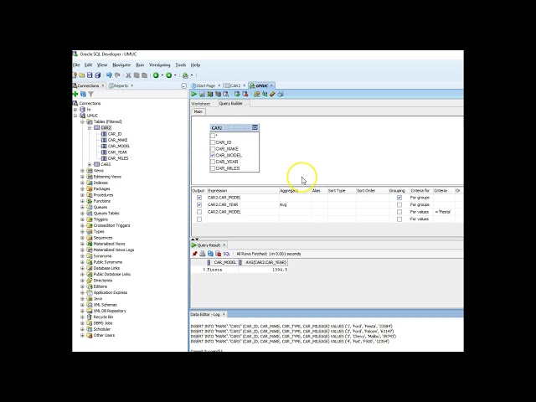The width and height of the screenshot is (536, 402).
Task: Click the Run Script icon in worksheet toolbar
Action: tap(202, 94)
